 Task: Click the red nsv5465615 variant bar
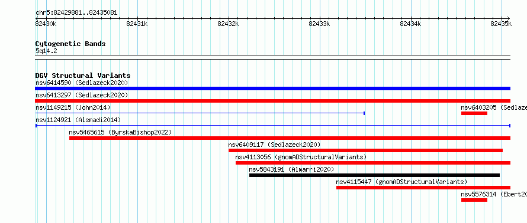pyautogui.click(x=290, y=138)
